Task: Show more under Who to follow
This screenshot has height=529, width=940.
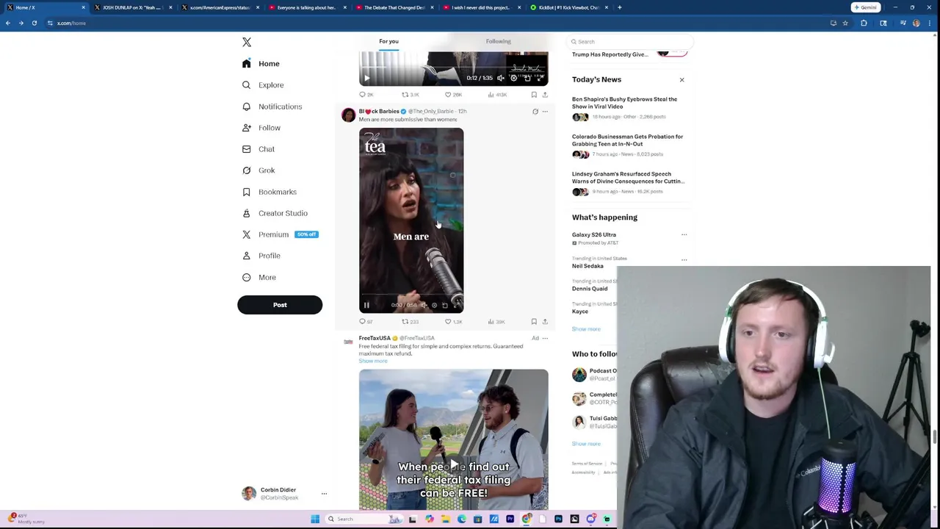Action: (x=586, y=444)
